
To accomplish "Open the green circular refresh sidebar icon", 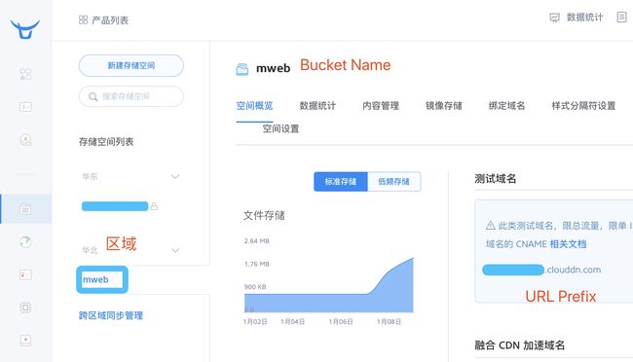I will [x=25, y=241].
